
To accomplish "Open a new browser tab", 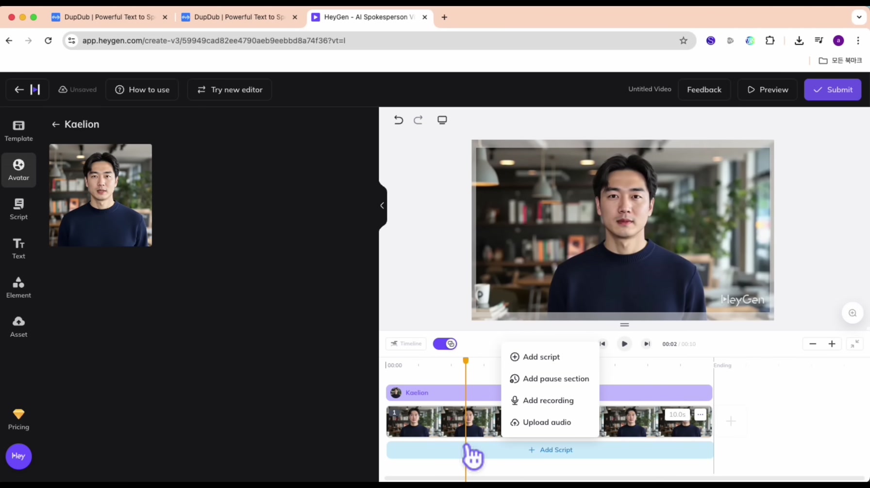I will pos(444,17).
